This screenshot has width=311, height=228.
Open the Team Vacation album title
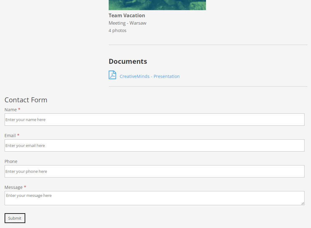point(127,15)
